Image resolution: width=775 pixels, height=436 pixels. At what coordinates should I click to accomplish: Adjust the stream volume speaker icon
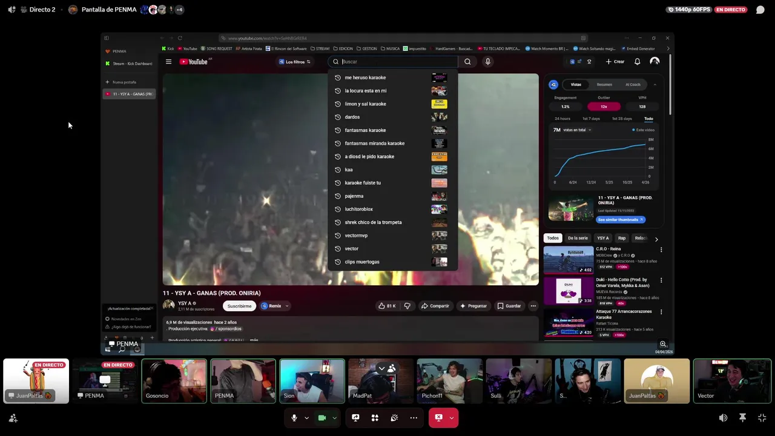coord(723,418)
